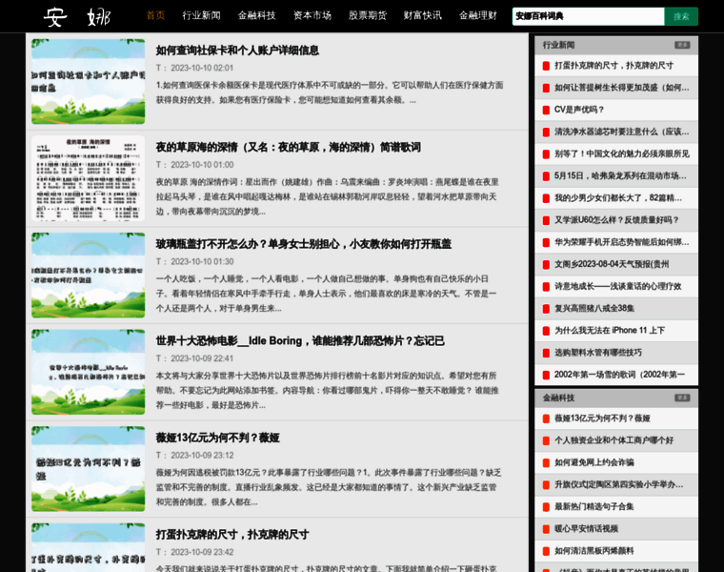
Task: Click orange bullet beside sidebar 薇娅13亿元为何不判
Action: pos(546,419)
